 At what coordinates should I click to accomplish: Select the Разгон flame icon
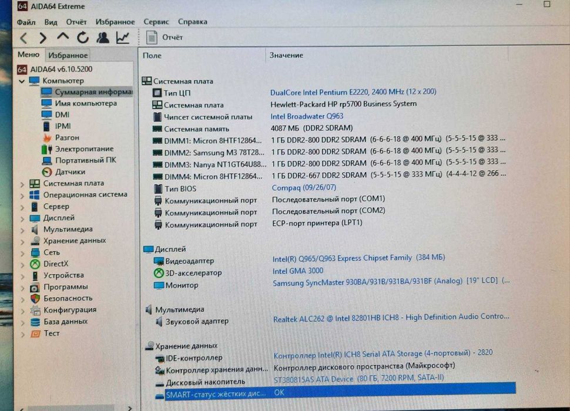pos(47,137)
